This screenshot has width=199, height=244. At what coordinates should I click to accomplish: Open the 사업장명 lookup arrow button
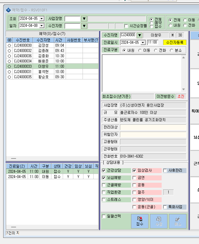pos(84,19)
